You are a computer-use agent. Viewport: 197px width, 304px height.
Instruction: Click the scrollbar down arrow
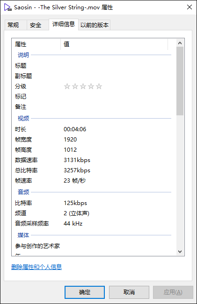(180, 251)
